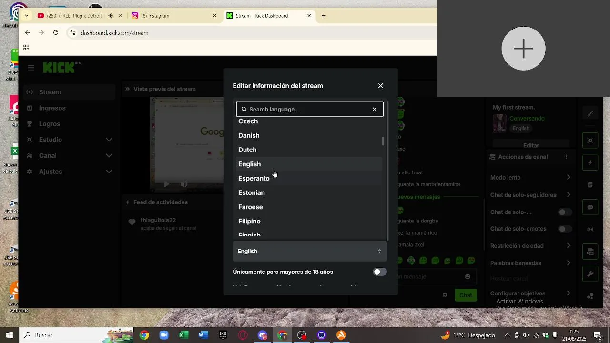Click the video camera icon in right toolbar
Image resolution: width=610 pixels, height=343 pixels.
point(590,252)
